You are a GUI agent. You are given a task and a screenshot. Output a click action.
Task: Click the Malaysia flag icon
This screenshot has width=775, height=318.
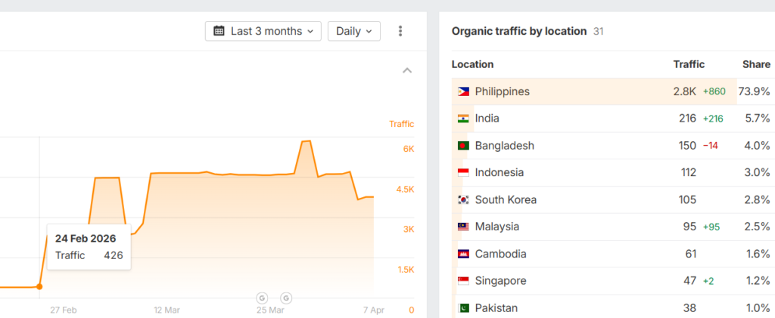[x=463, y=227]
